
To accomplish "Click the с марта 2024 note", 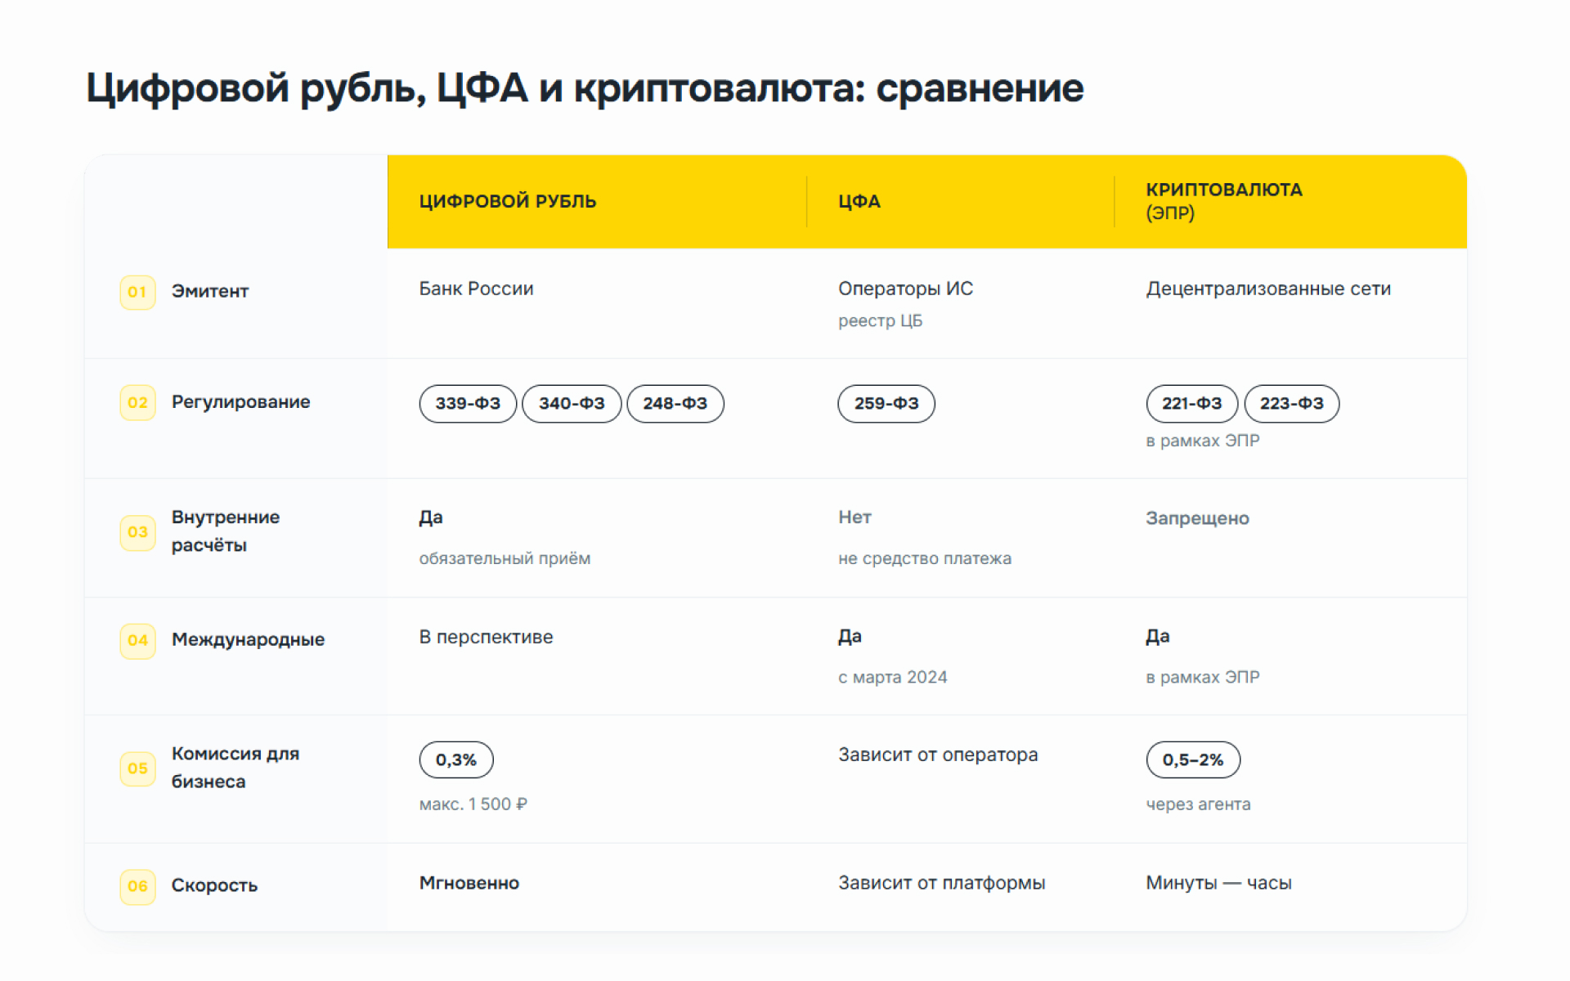I will [x=893, y=678].
